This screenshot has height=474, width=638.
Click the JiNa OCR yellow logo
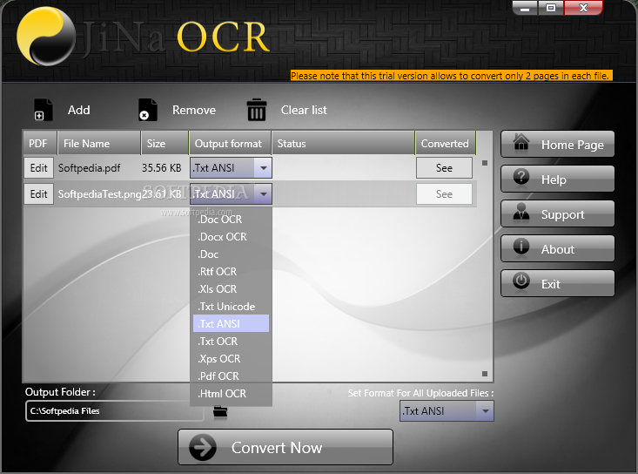pyautogui.click(x=46, y=37)
